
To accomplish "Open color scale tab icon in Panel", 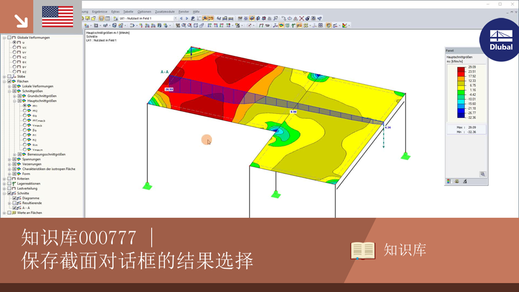I will [x=449, y=181].
